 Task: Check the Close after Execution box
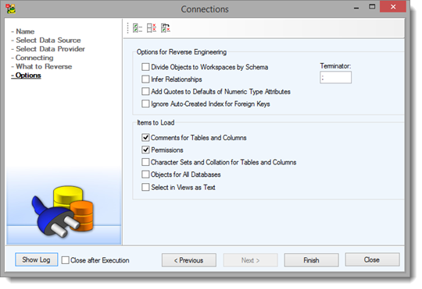(65, 260)
